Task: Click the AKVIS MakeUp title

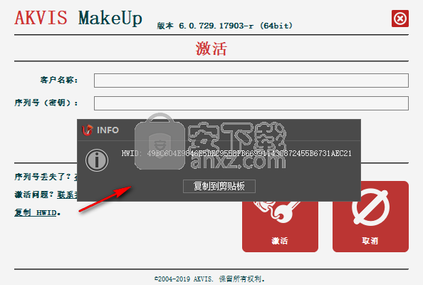Action: 78,18
